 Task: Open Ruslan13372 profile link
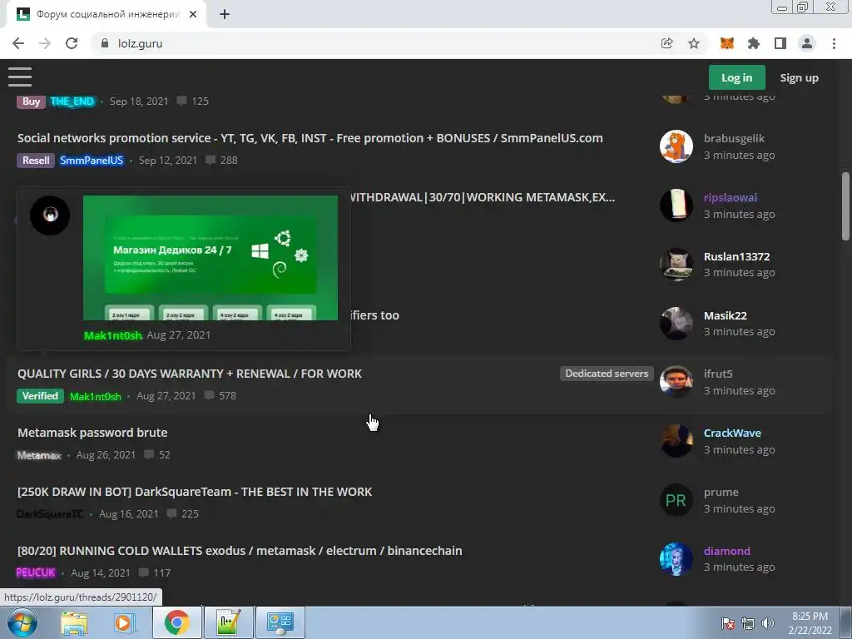[737, 256]
